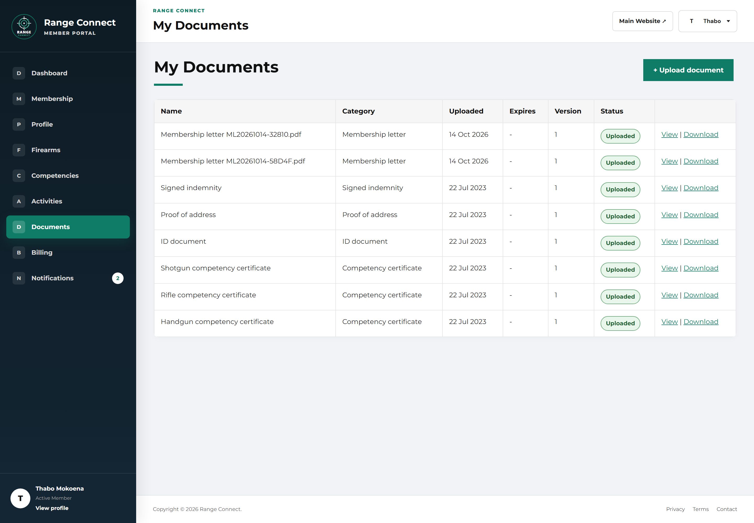Click the round T avatar in sidebar footer
This screenshot has width=754, height=523.
(20, 498)
